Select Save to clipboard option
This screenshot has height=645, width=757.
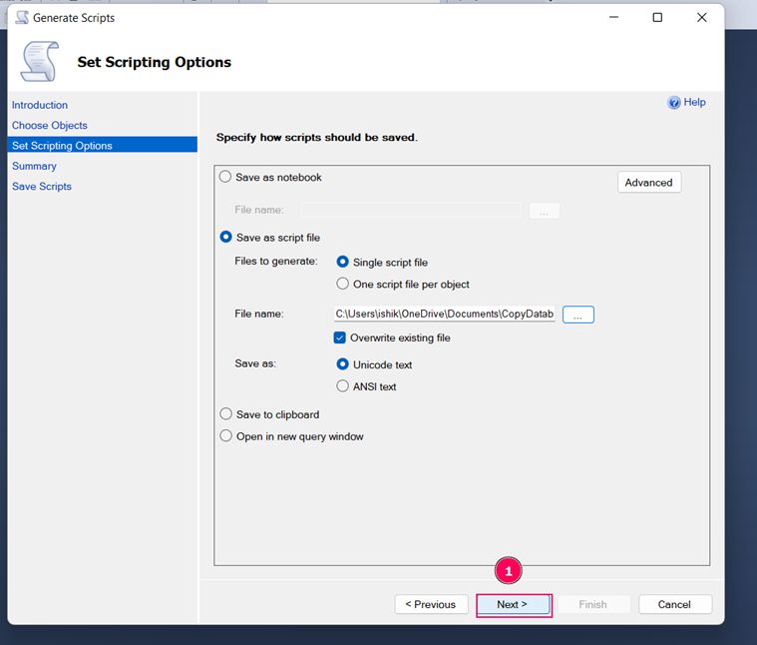[225, 414]
